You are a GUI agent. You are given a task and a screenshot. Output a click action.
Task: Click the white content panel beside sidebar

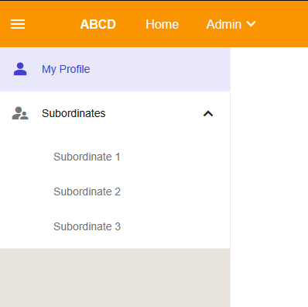tap(269, 177)
